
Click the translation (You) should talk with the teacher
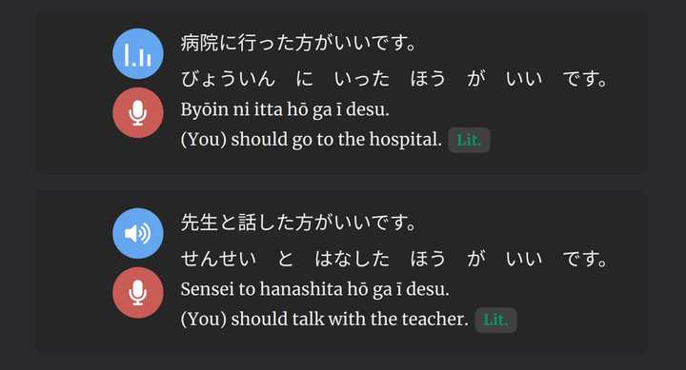[x=324, y=320]
